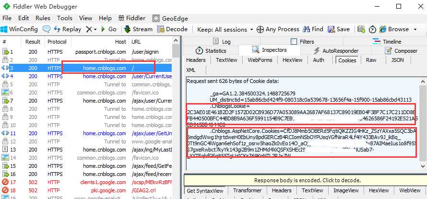Viewport: 427px width, 199px height.
Task: Select session 13 /ajax/ing/MyLastI row
Action: (86, 150)
